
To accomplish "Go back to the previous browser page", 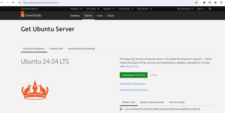I will point(2,3).
